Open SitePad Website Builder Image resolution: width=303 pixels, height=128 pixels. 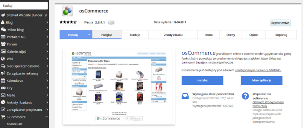coord(24,15)
